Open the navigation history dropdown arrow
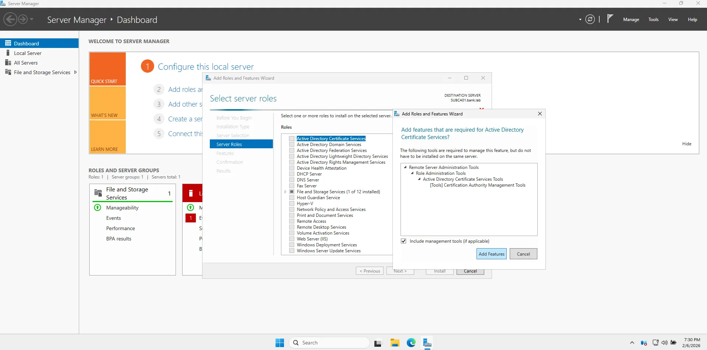Image resolution: width=707 pixels, height=350 pixels. pyautogui.click(x=32, y=19)
